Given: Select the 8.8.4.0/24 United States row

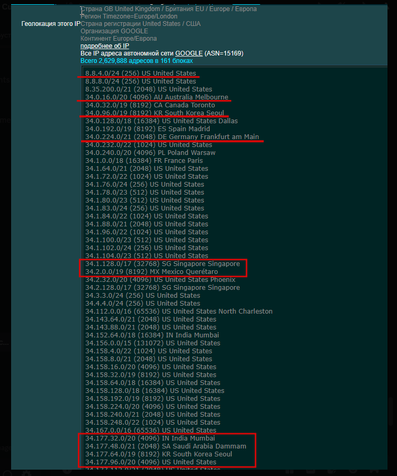Looking at the screenshot, I should 141,73.
